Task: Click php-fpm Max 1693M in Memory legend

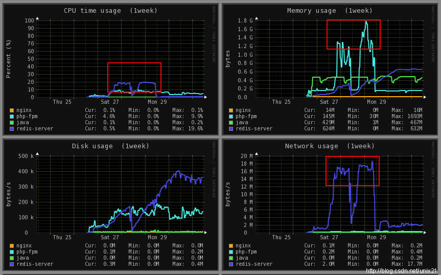Action: (415, 117)
